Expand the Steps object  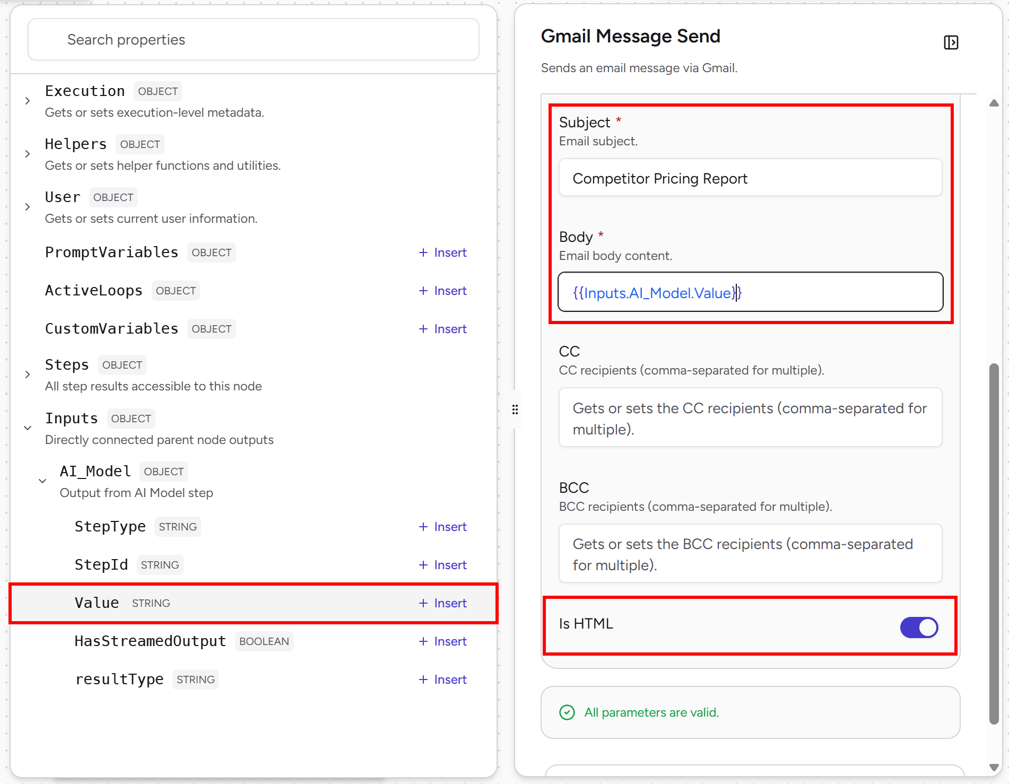click(x=28, y=374)
